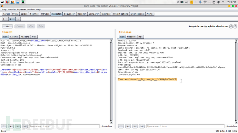Open the Bluetooth tray icon

[x=178, y=2]
